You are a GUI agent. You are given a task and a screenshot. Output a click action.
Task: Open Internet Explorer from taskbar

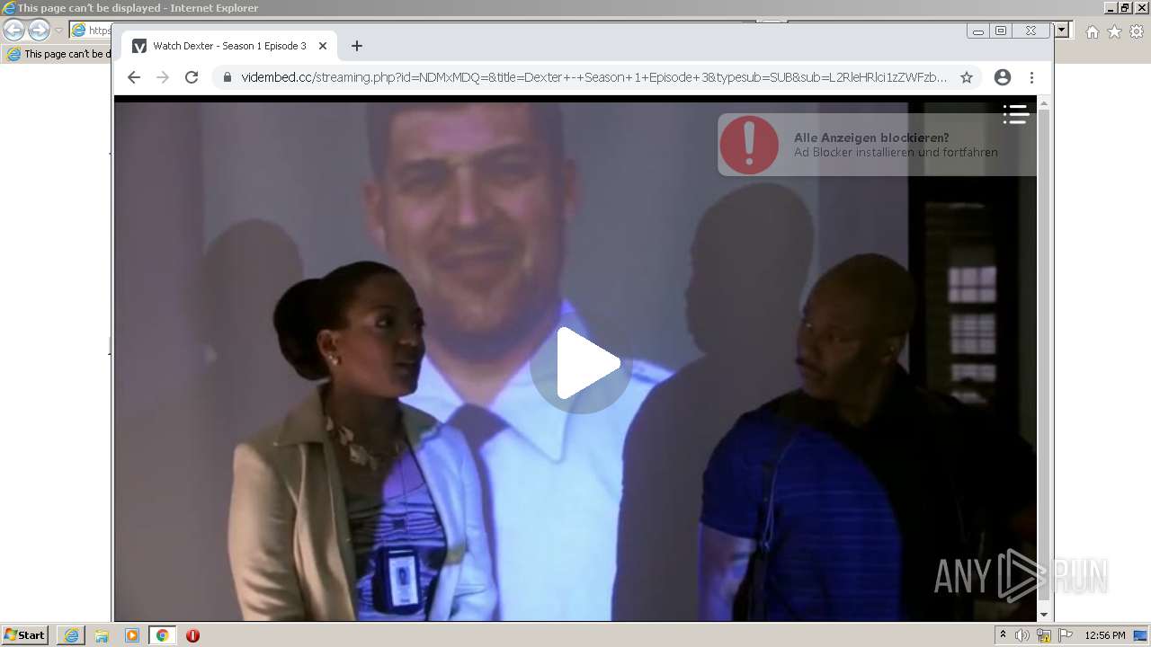71,635
